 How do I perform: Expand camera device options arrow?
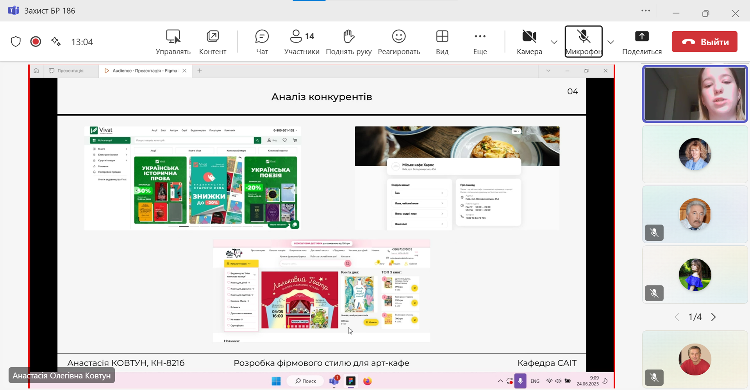(x=554, y=42)
